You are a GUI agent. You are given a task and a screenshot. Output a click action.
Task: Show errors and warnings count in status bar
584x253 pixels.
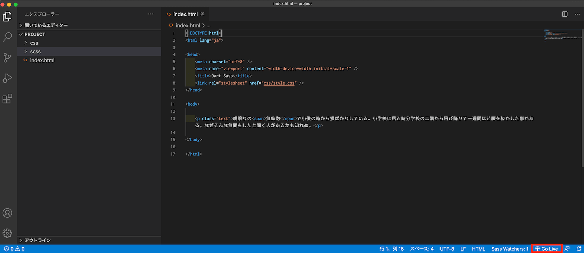point(14,249)
